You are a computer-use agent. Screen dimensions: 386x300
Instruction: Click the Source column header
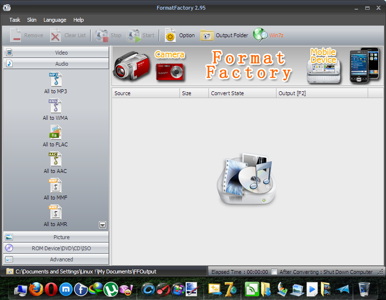click(146, 93)
